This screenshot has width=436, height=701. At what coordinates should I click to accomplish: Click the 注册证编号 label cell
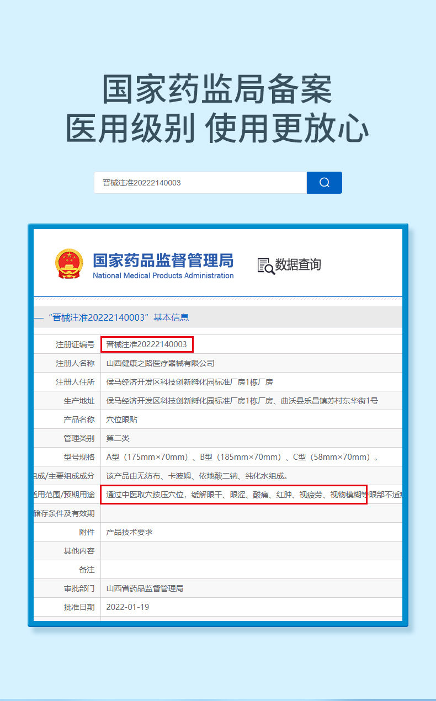tap(75, 344)
